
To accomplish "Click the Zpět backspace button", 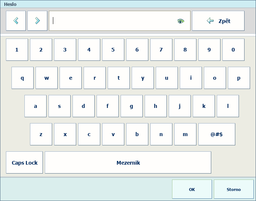I will (x=218, y=21).
